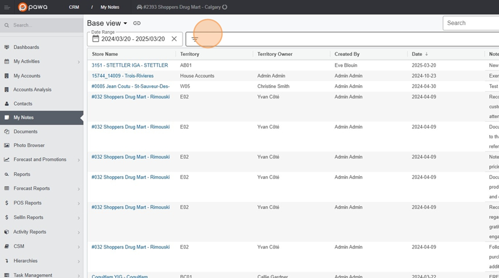Click the Territory column header
The height and width of the screenshot is (278, 499).
click(x=190, y=54)
